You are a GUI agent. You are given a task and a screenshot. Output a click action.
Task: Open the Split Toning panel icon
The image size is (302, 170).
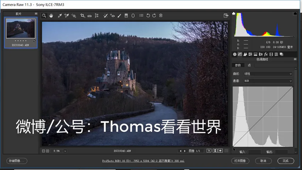256,54
